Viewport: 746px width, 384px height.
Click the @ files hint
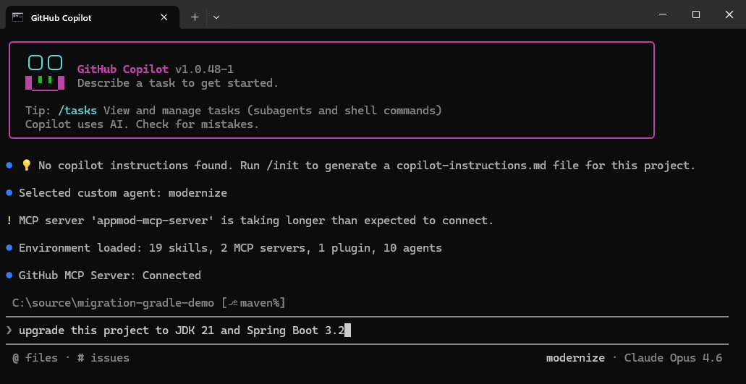[35, 358]
